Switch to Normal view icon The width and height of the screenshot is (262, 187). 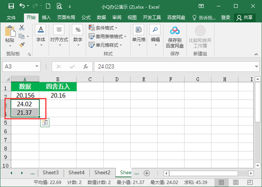221,182
